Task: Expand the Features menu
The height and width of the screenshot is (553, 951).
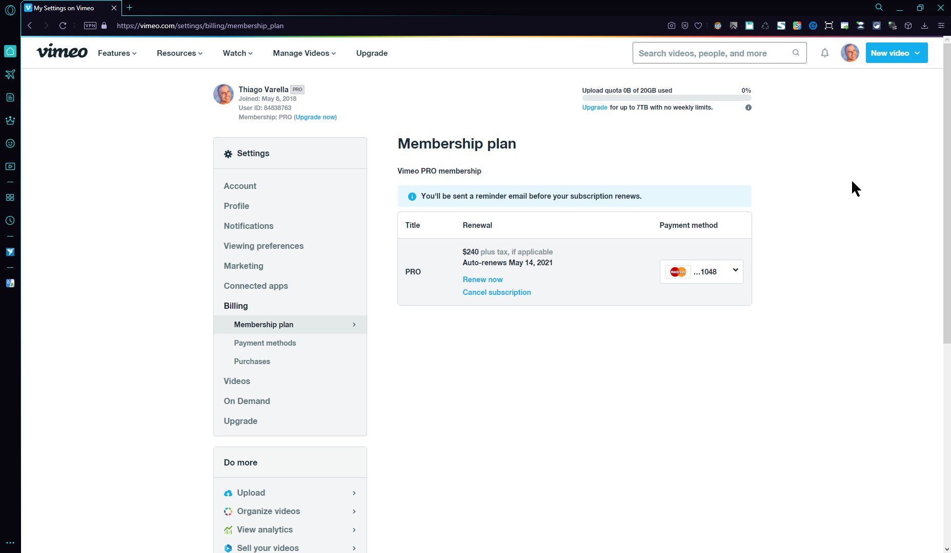Action: pos(117,53)
